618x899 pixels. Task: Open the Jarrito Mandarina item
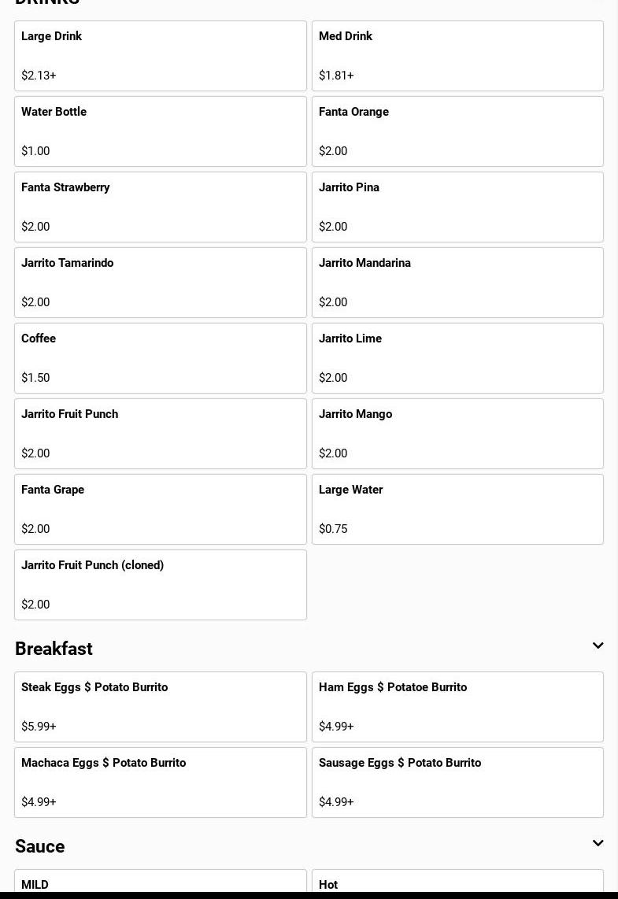457,283
